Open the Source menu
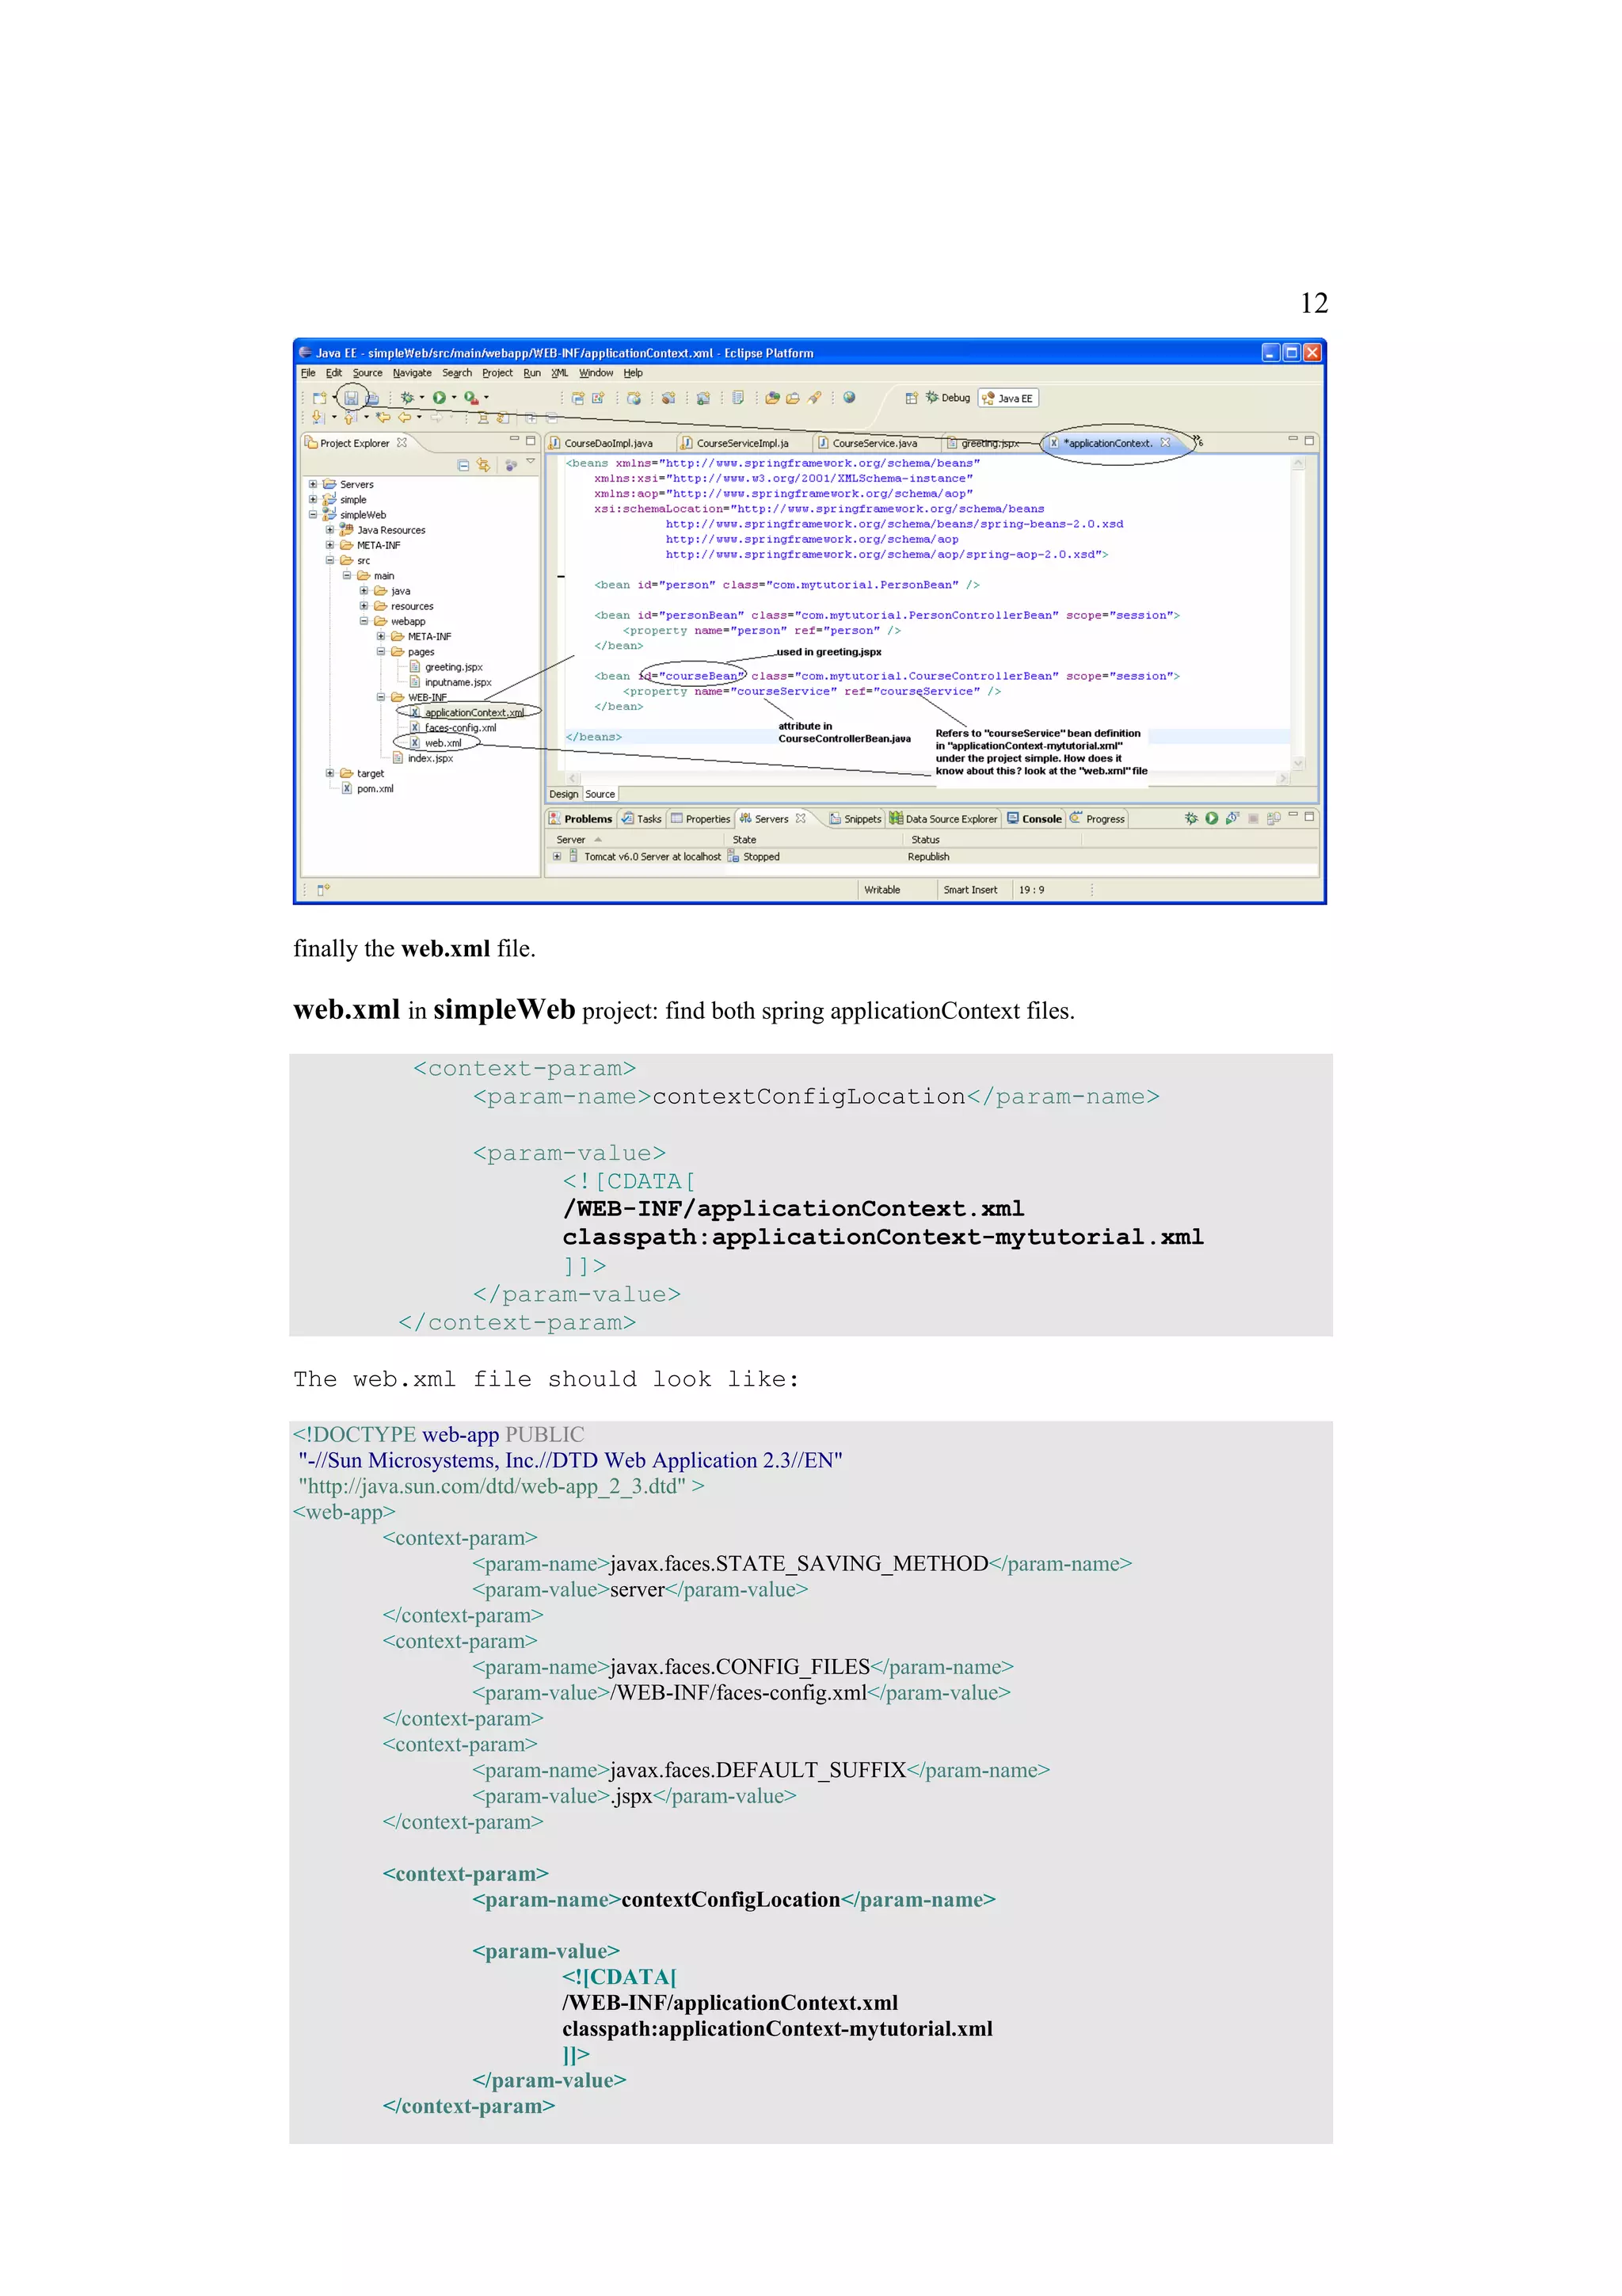This screenshot has height=2296, width=1622. click(367, 373)
